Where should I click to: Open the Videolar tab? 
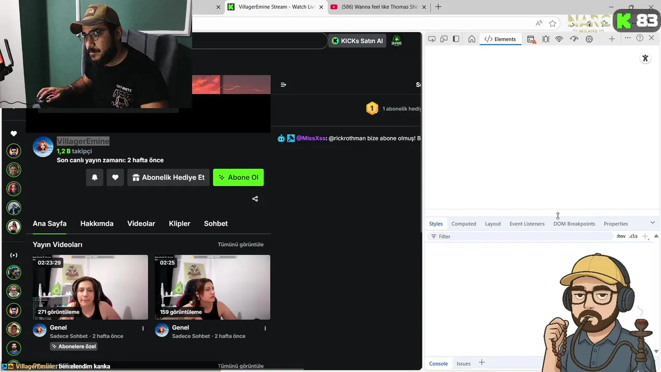[x=141, y=224]
